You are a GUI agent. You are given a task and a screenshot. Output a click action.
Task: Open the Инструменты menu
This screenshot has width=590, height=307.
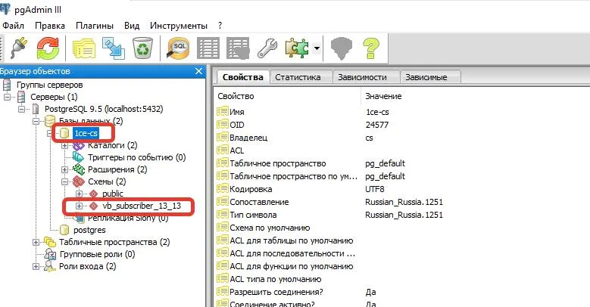click(x=179, y=25)
